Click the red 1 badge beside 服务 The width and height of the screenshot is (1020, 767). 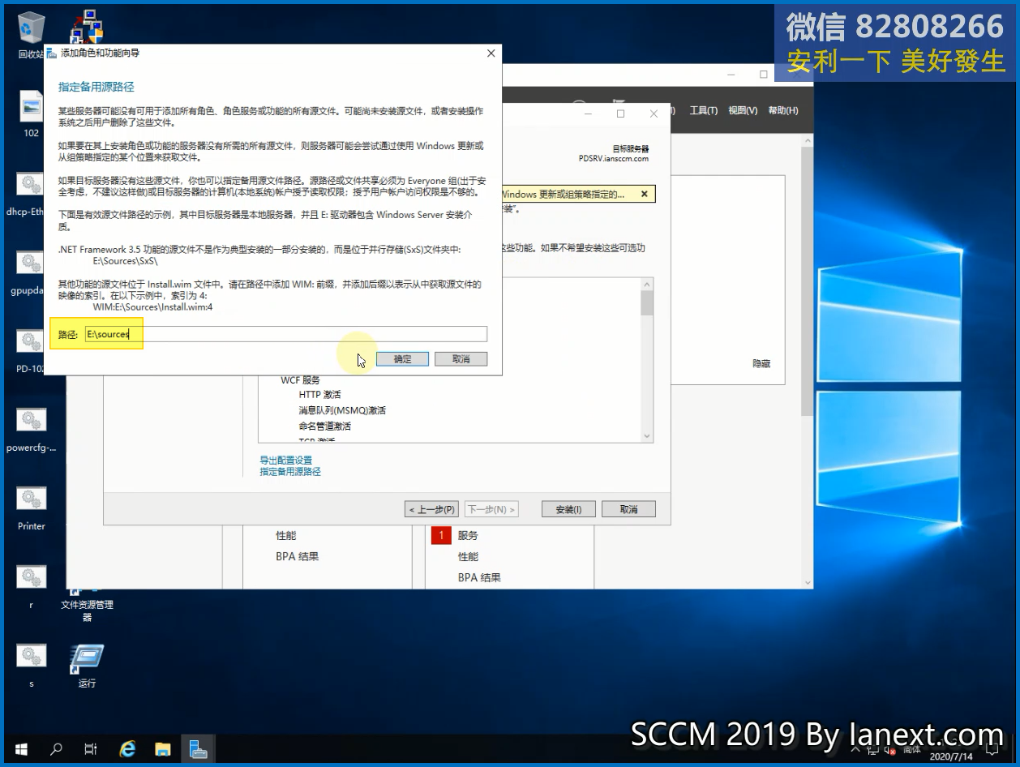click(x=441, y=535)
